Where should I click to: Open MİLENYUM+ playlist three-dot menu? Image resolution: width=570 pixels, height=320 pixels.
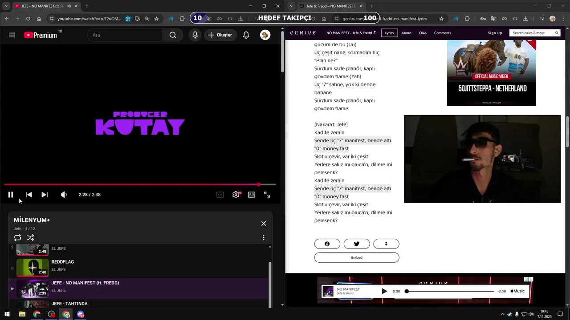click(x=264, y=238)
